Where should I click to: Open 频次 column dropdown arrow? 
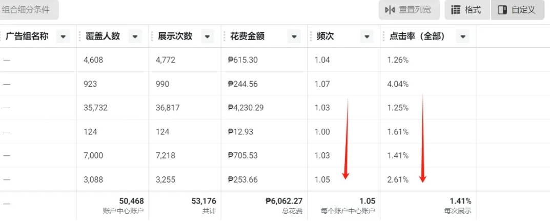pyautogui.click(x=366, y=36)
